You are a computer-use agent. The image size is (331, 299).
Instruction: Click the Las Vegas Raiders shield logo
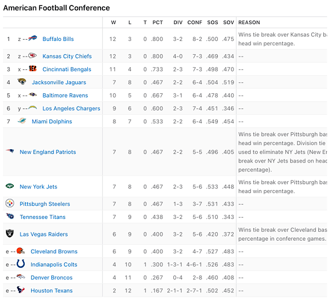10,233
